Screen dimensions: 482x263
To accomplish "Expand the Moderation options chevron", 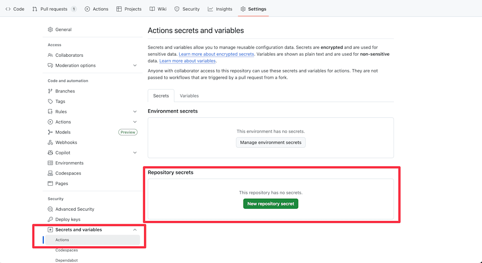I will pos(135,66).
